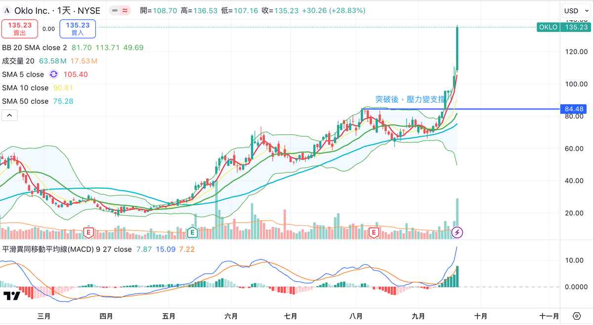Click the Bollinger upper value 113.71
Image resolution: width=593 pixels, height=325 pixels.
(108, 48)
